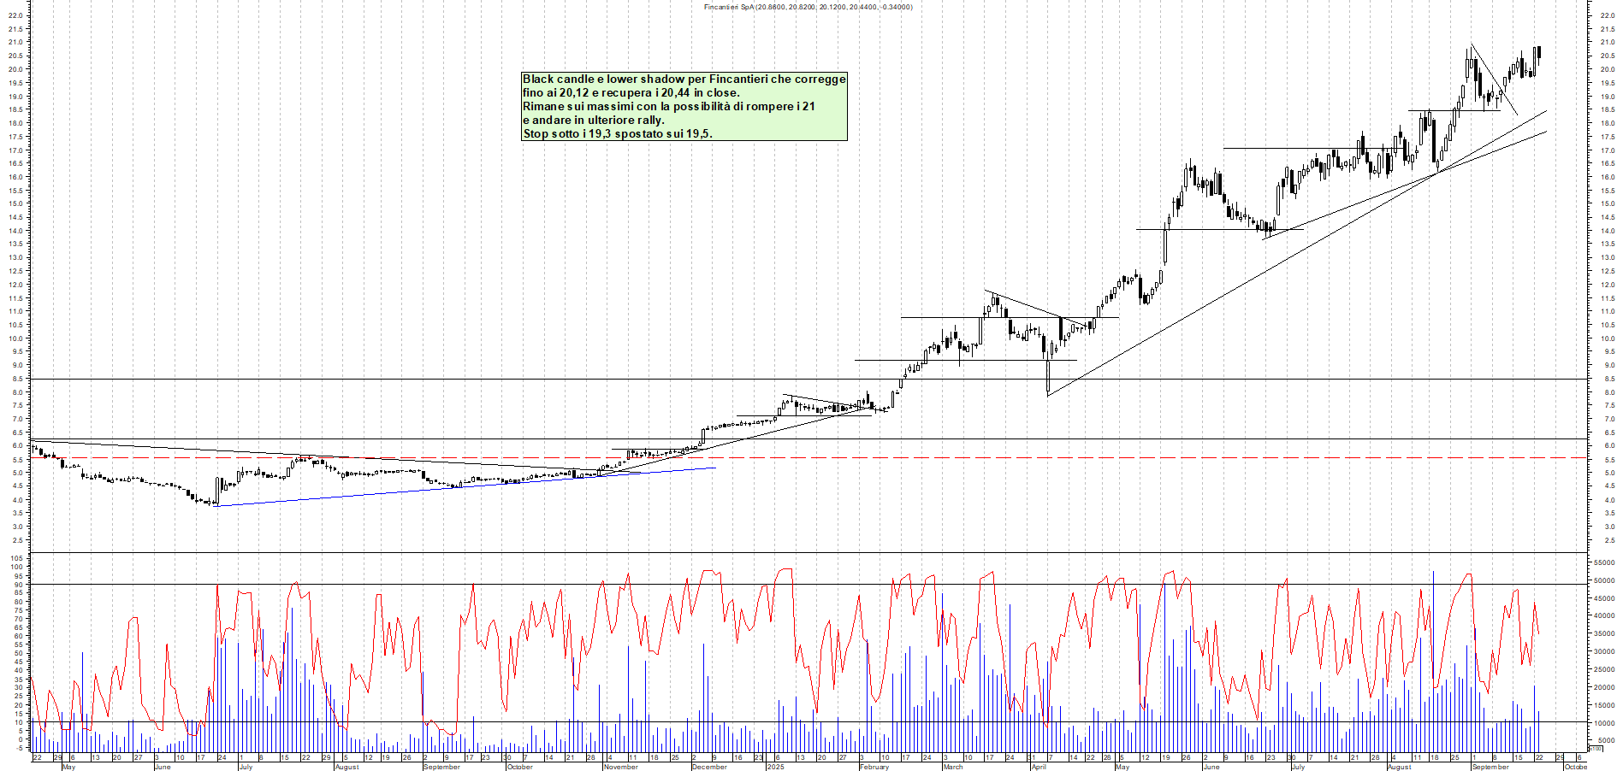Click the "8.5" label on the left price axis
The width and height of the screenshot is (1617, 771).
(17, 379)
